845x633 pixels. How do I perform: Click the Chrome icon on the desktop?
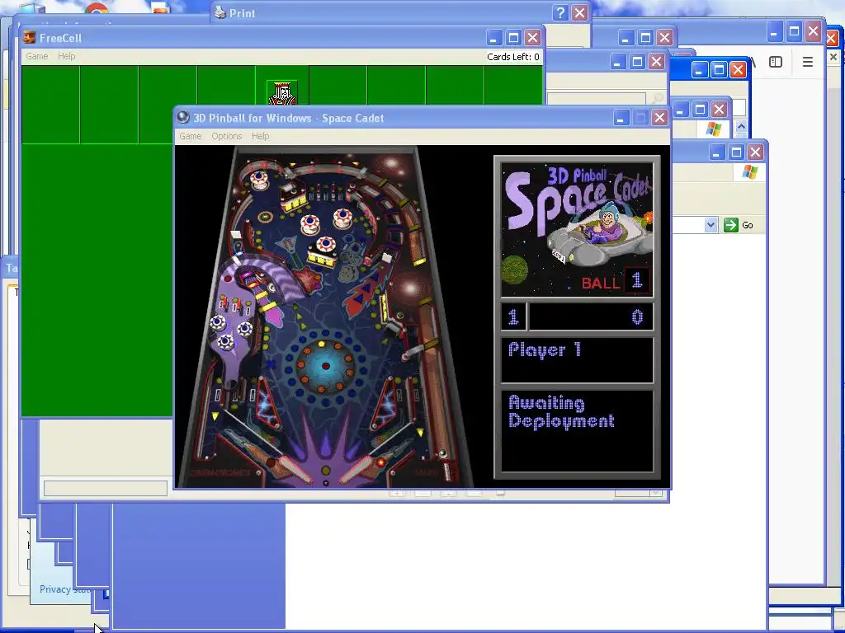pyautogui.click(x=97, y=8)
